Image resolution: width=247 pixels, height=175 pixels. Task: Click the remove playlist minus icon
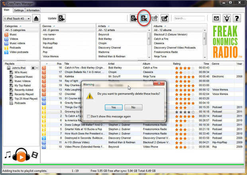[37, 68]
